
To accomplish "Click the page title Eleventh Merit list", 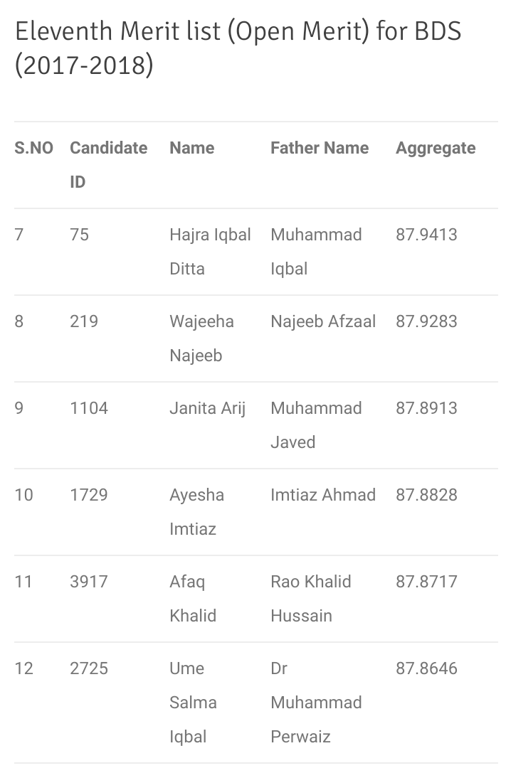I will point(238,48).
